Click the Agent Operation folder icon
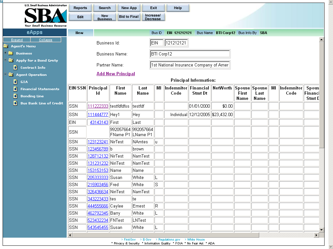Screen dimensions: 333x249 11,75
